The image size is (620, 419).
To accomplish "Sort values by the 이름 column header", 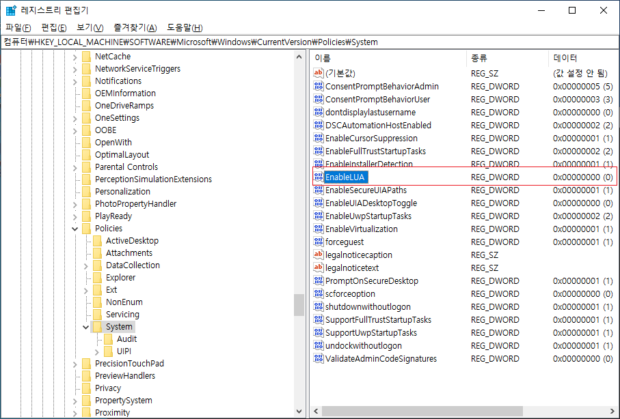I will point(388,59).
